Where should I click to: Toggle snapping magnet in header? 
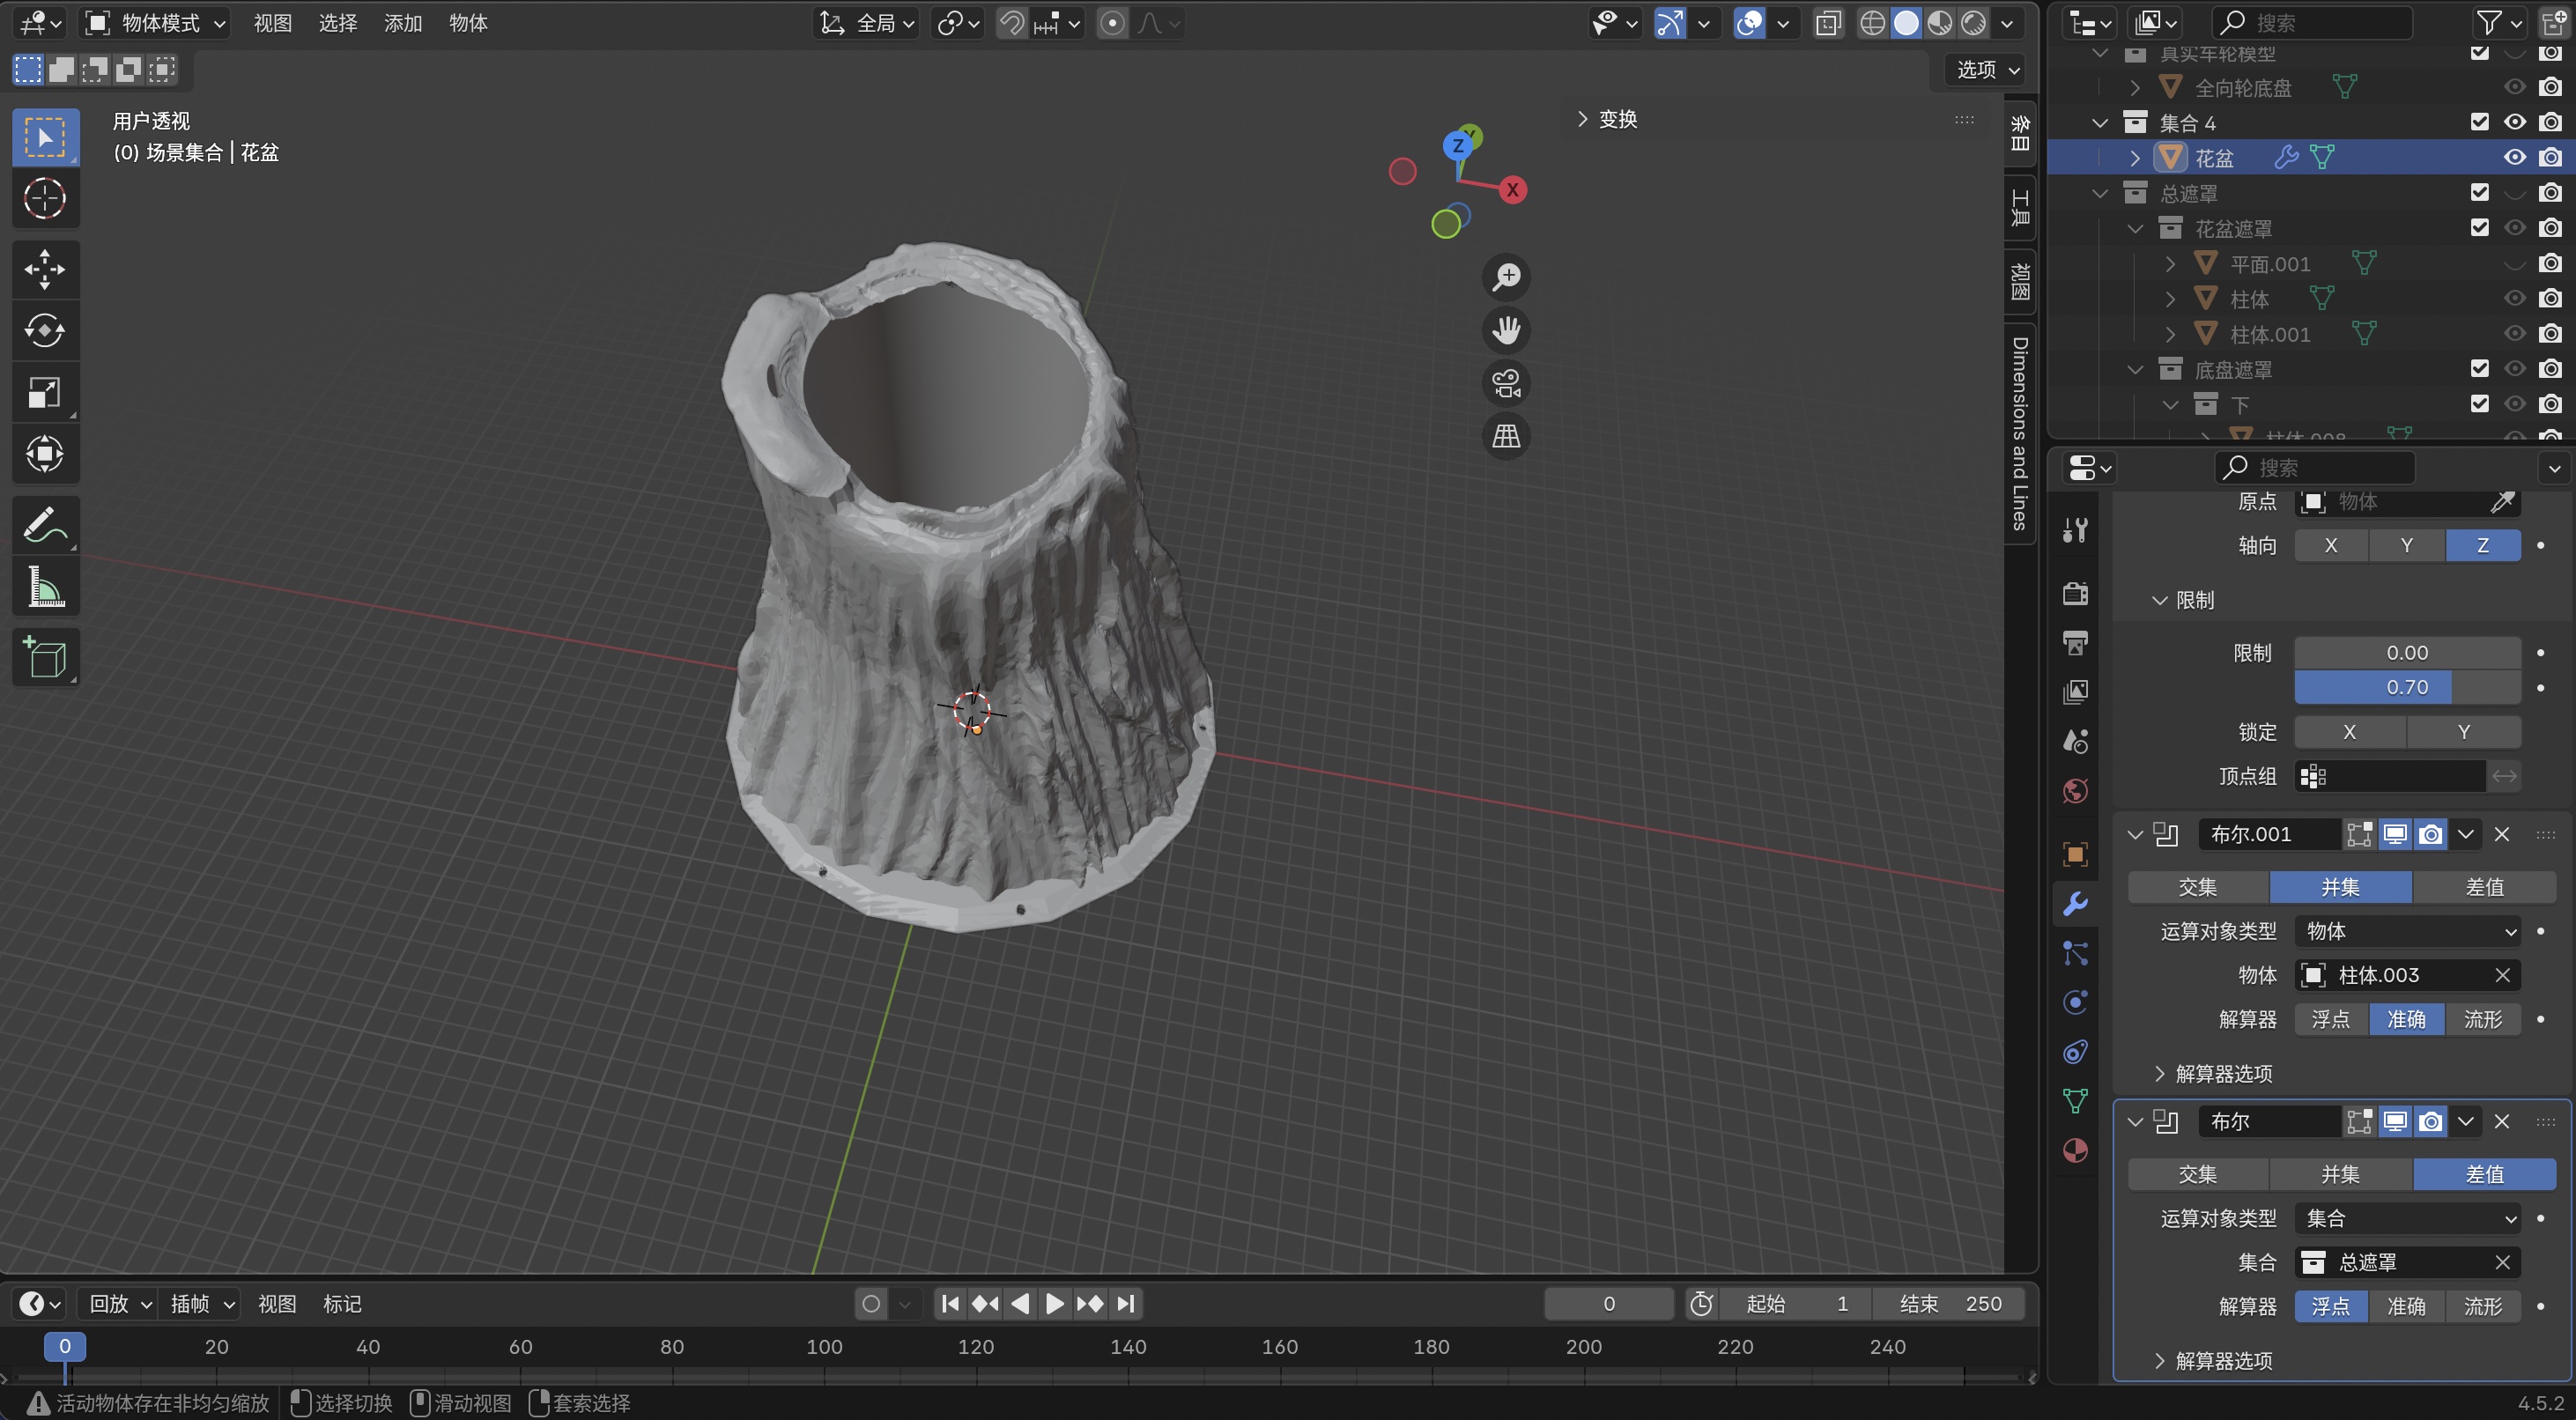pyautogui.click(x=1012, y=23)
